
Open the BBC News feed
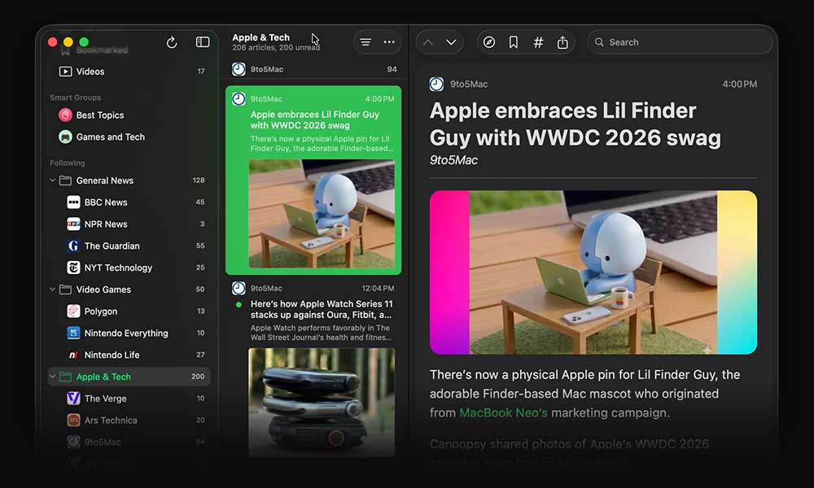(x=129, y=203)
